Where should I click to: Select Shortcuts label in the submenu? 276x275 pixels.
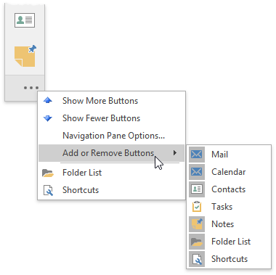click(x=230, y=259)
